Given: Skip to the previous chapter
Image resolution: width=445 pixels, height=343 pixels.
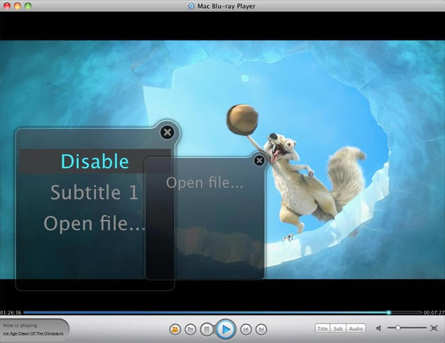Looking at the screenshot, I should pos(246,329).
